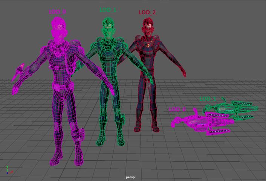Select the green LOD_1 character's head

109,27
